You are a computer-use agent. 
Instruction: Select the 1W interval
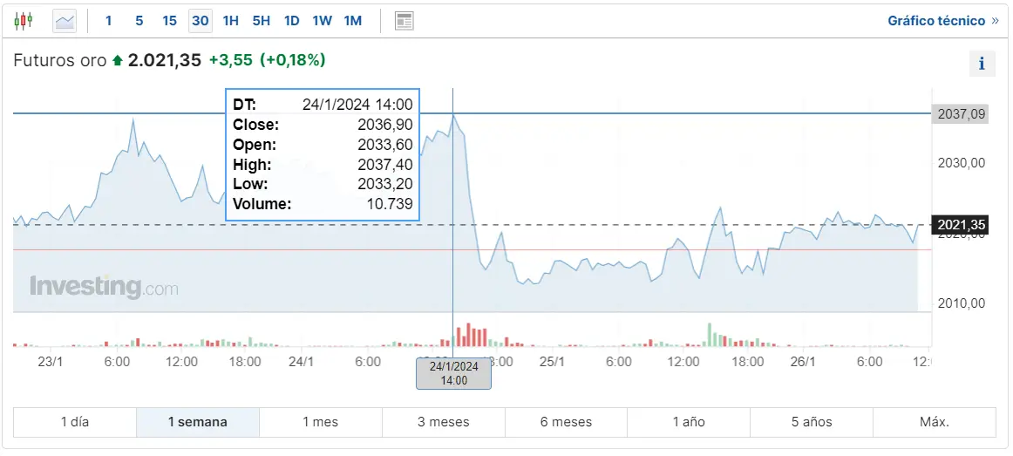[x=322, y=20]
